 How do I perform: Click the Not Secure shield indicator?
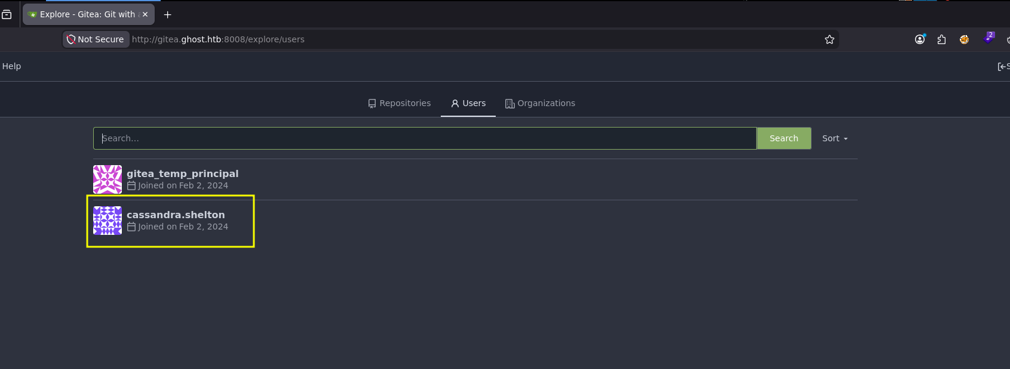pos(96,39)
